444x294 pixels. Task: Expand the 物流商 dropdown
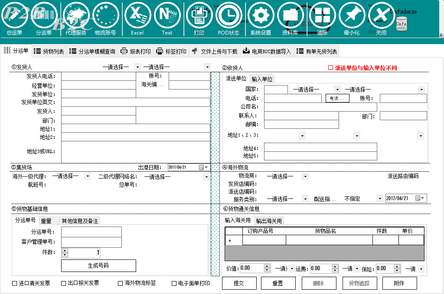[x=305, y=176]
